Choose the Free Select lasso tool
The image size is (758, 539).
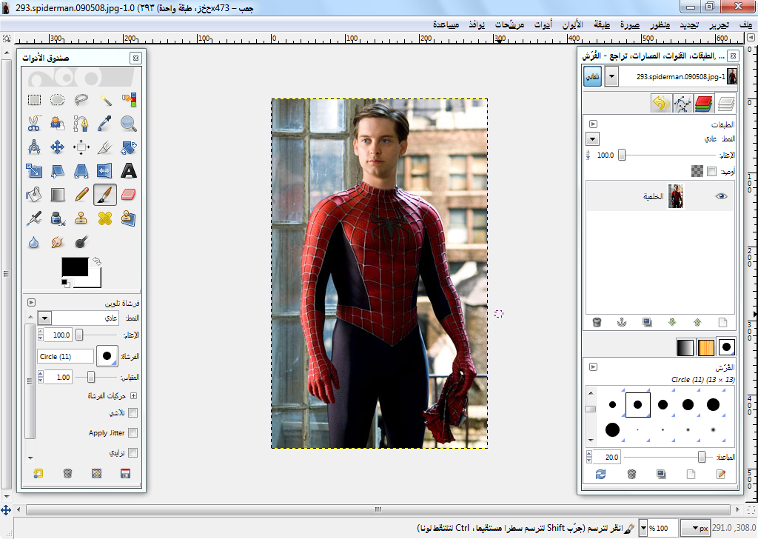click(81, 100)
